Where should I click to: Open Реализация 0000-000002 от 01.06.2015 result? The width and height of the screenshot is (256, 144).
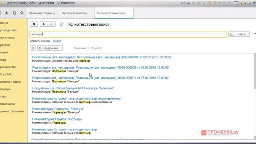coord(100,68)
